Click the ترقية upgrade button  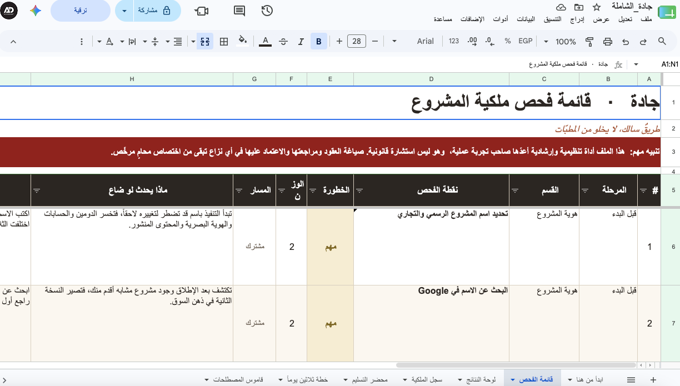pos(81,11)
